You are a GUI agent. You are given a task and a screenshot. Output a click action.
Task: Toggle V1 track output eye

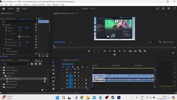click(x=79, y=76)
